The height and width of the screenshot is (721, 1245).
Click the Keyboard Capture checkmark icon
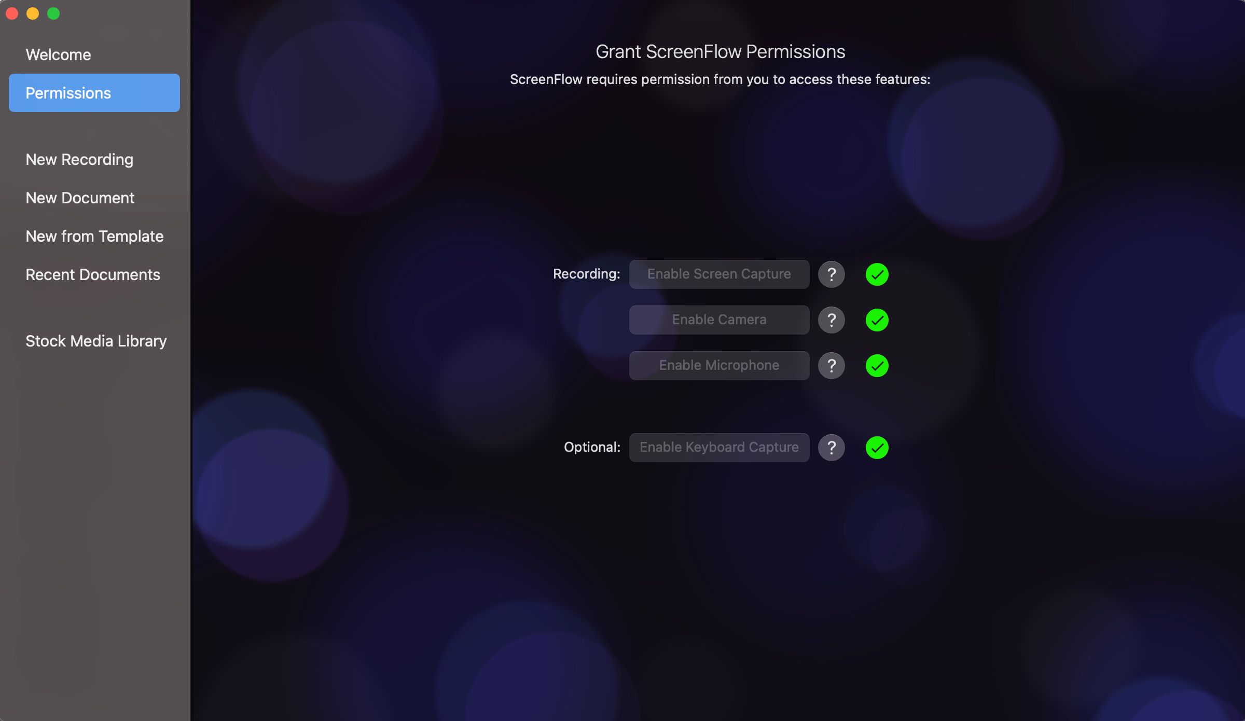point(877,447)
